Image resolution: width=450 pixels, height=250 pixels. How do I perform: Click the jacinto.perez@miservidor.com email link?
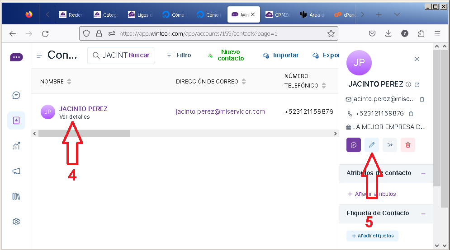220,111
